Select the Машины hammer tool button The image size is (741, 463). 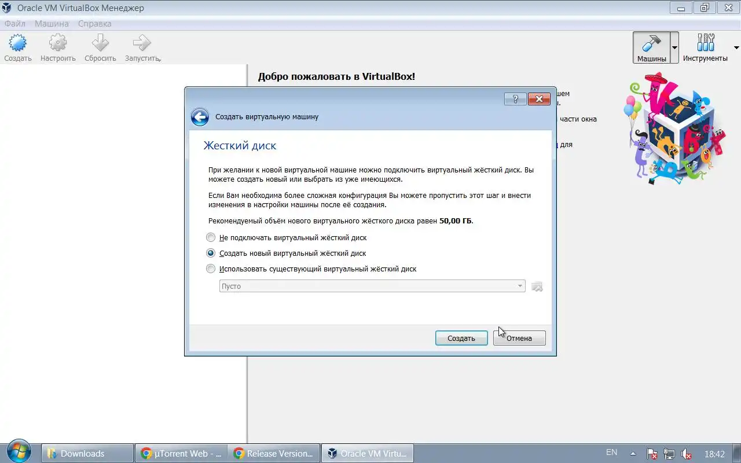652,47
